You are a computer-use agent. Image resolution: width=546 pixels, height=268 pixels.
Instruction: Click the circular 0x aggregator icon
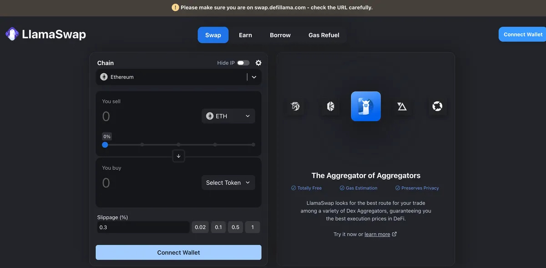pos(437,106)
